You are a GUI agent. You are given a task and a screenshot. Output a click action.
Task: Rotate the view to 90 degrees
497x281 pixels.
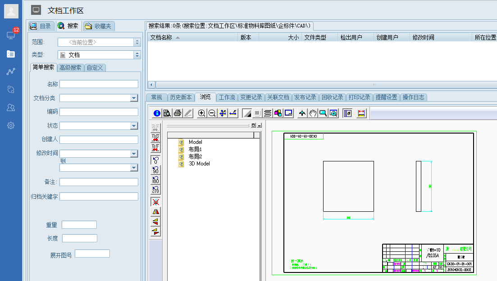click(x=155, y=170)
